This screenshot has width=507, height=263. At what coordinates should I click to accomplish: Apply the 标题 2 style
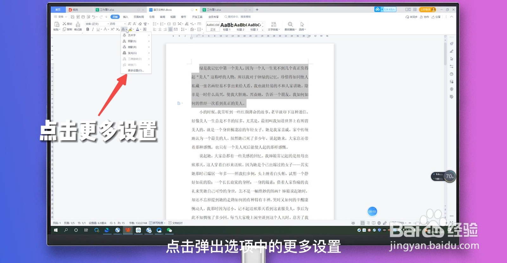tap(241, 27)
